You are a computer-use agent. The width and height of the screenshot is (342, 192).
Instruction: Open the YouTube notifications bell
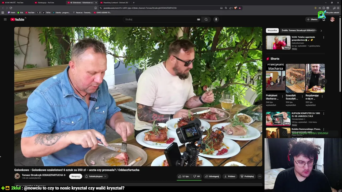(324, 19)
